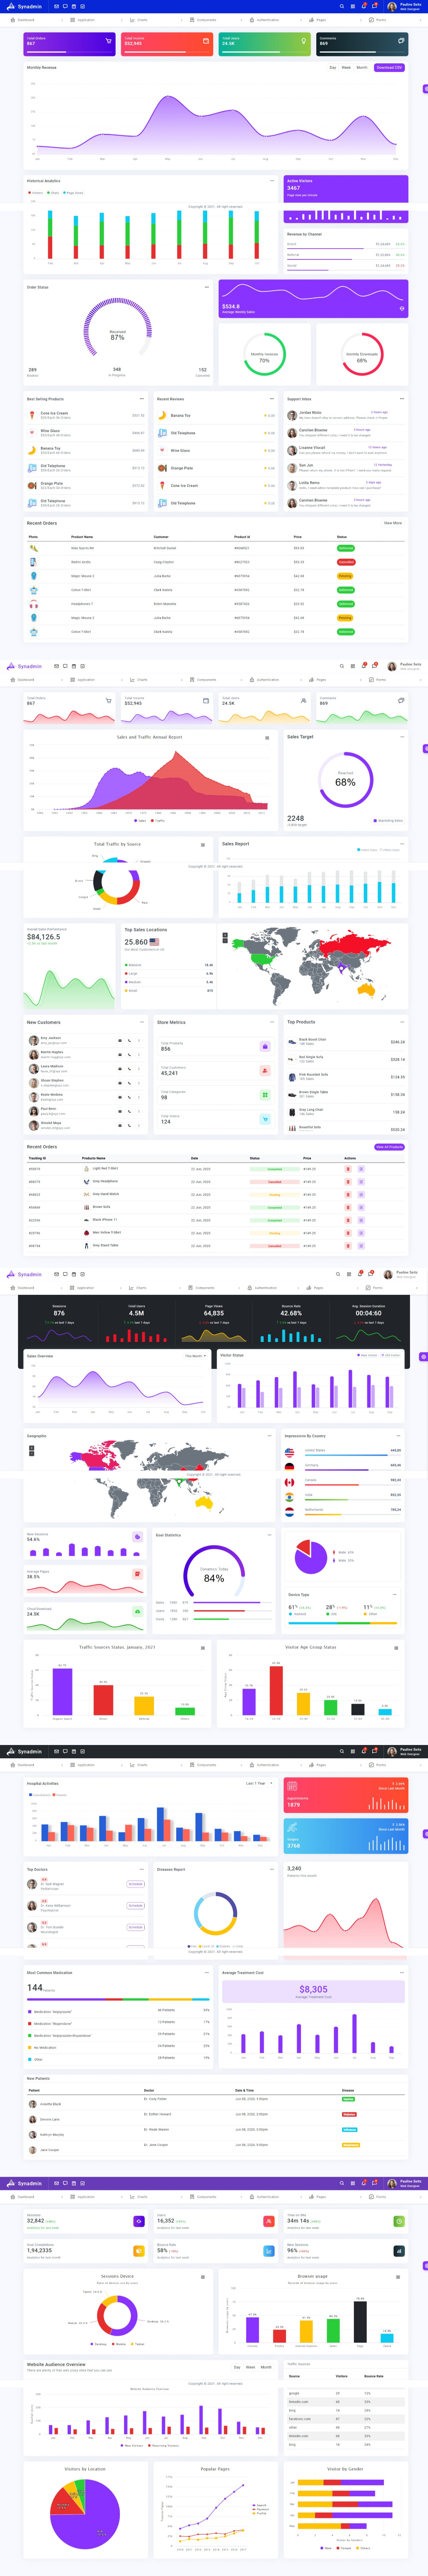Open hamburger menu of Traffic Sources Status chart

pos(202,1648)
